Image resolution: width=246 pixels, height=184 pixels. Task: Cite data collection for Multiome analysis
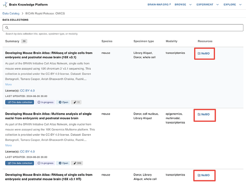pyautogui.click(x=20, y=163)
